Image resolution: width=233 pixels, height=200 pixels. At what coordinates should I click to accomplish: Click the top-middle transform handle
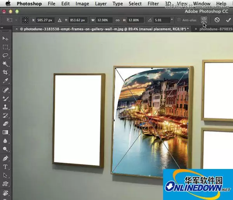(152, 68)
